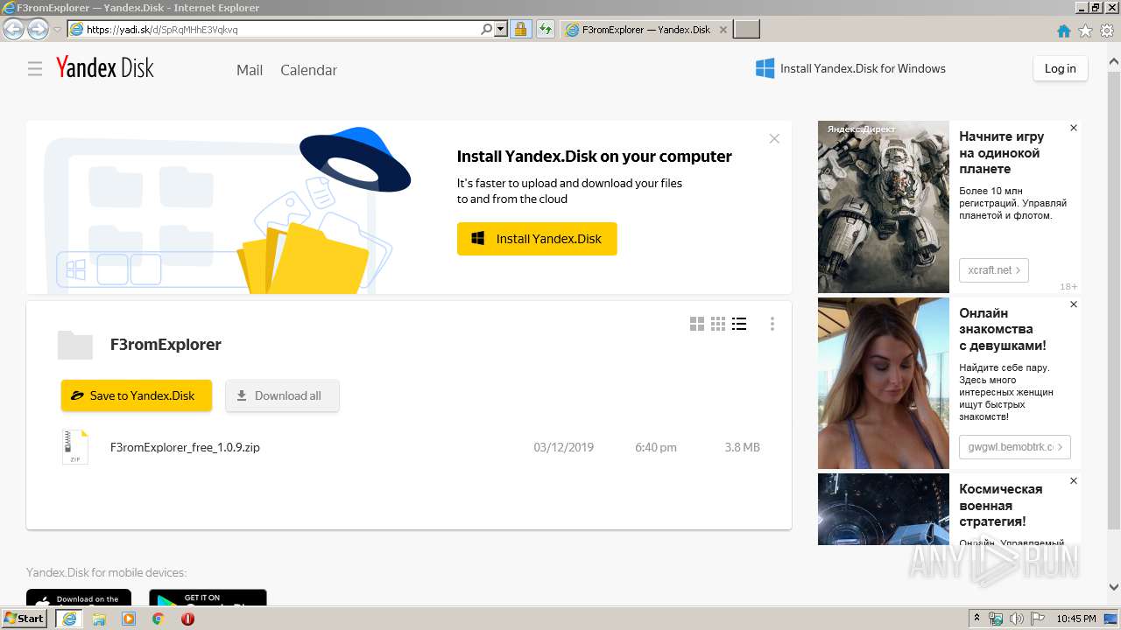
Task: Open the address bar dropdown arrow
Action: click(x=501, y=29)
